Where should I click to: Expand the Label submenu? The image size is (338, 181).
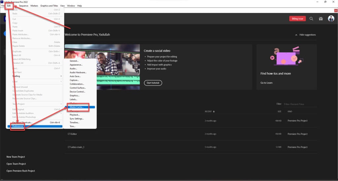coord(61,81)
